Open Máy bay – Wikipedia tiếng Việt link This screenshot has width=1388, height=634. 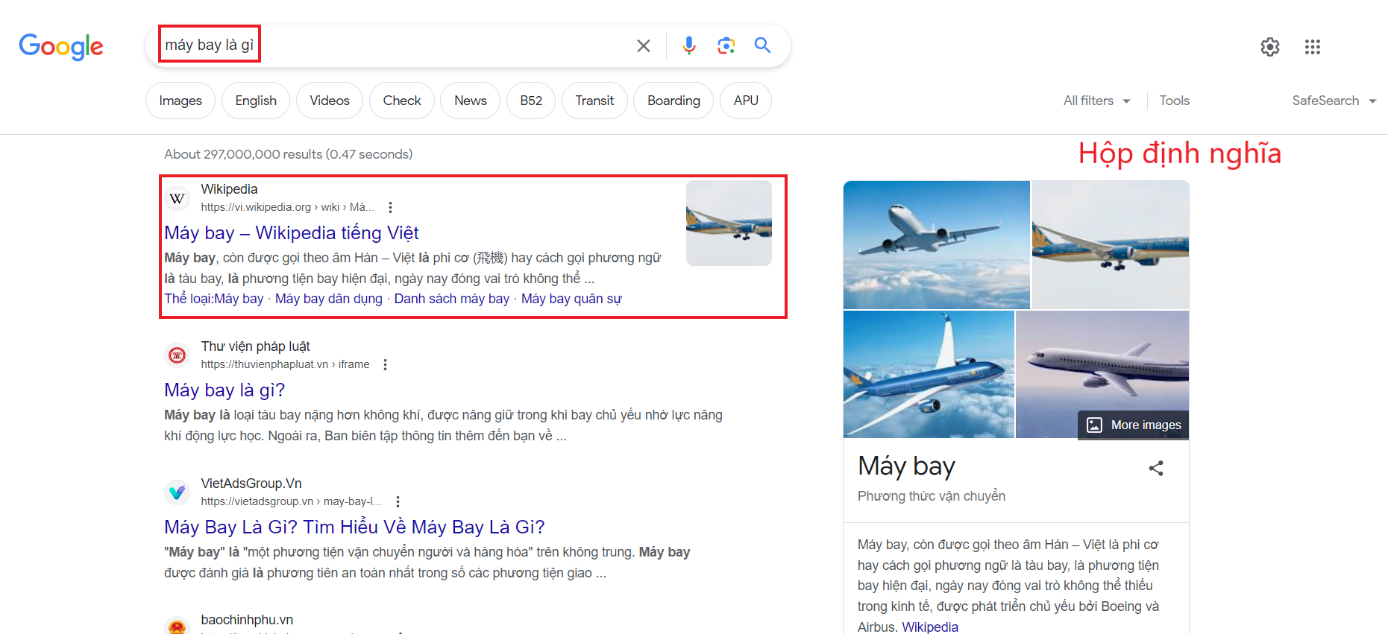click(x=292, y=233)
